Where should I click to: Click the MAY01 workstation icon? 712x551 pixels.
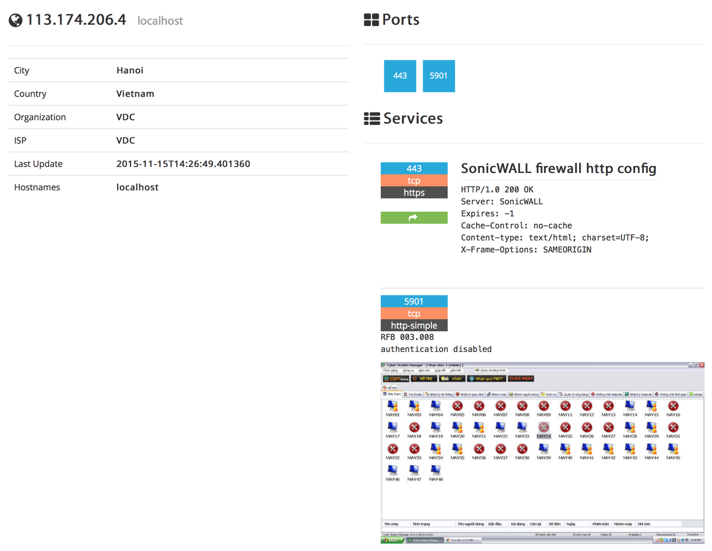pyautogui.click(x=393, y=406)
